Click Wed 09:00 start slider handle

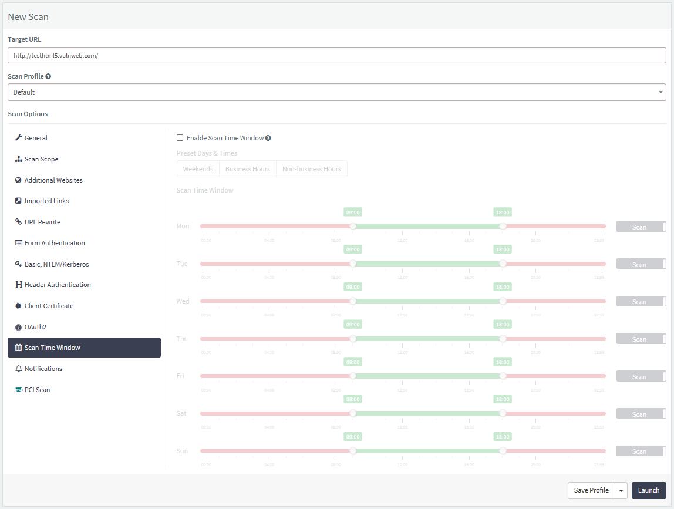pyautogui.click(x=353, y=301)
